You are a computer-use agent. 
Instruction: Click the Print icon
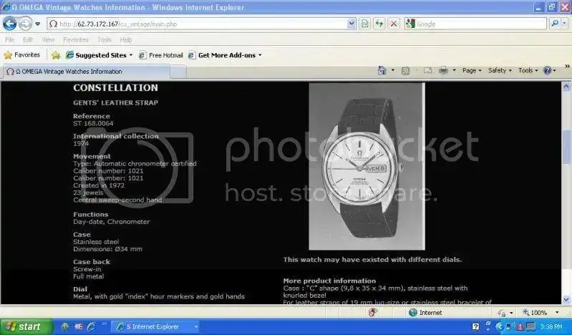(443, 70)
